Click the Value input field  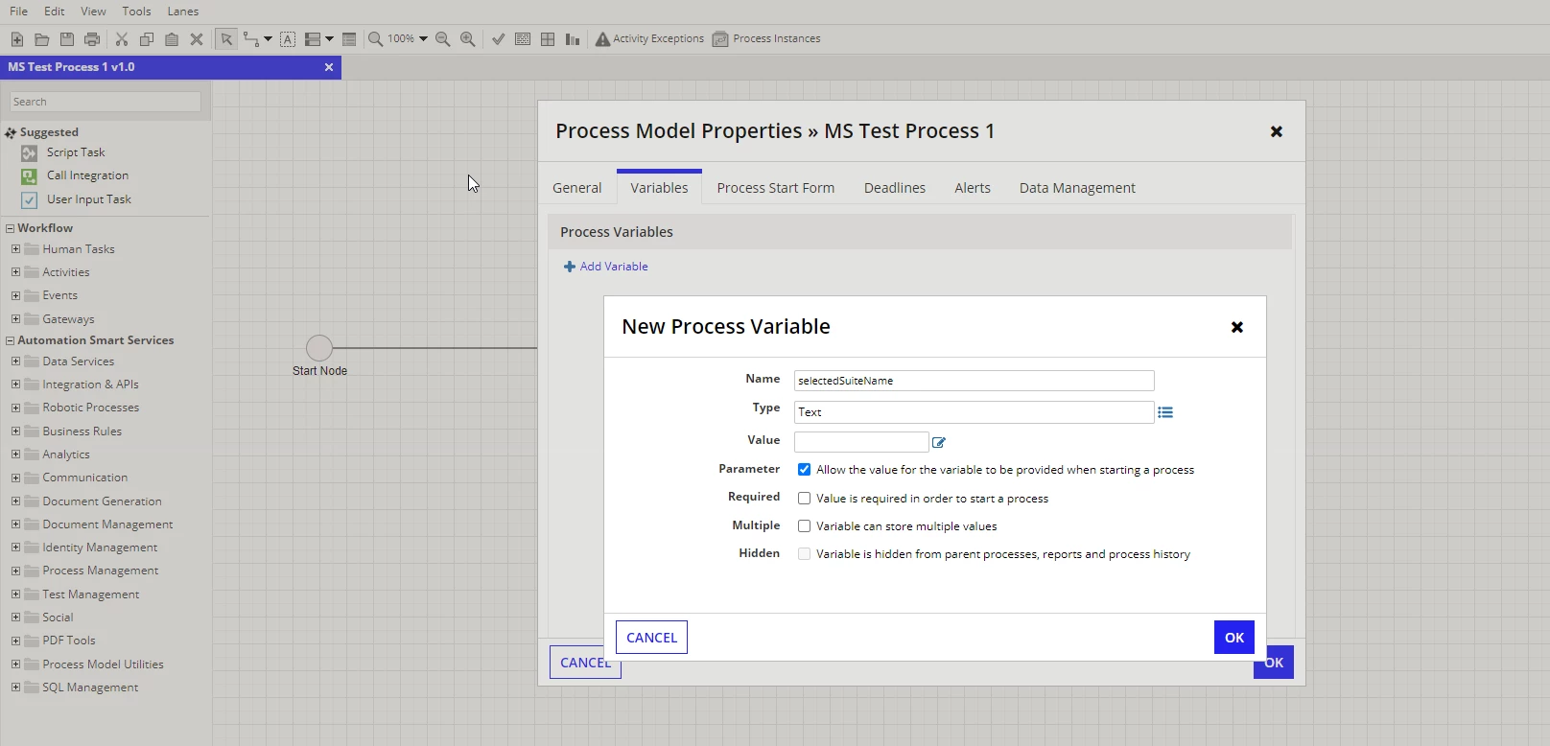[861, 442]
